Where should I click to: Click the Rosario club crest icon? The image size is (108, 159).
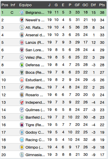[x=22, y=95]
